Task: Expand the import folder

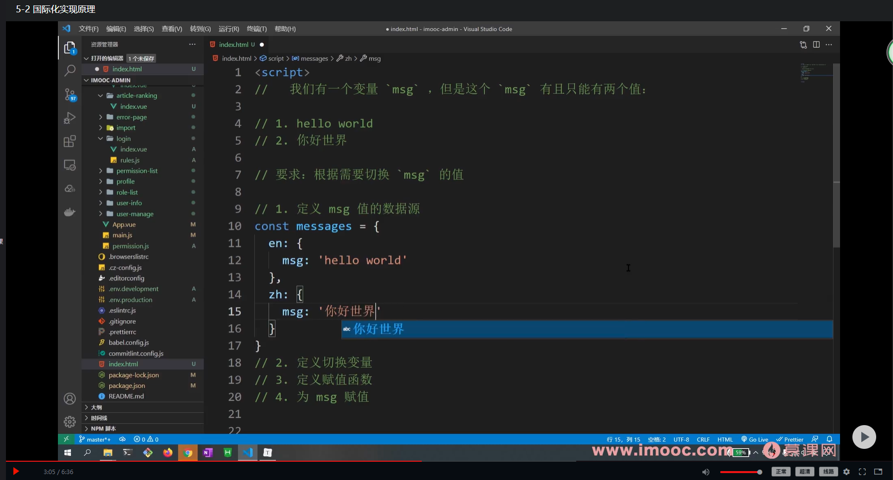Action: 100,128
